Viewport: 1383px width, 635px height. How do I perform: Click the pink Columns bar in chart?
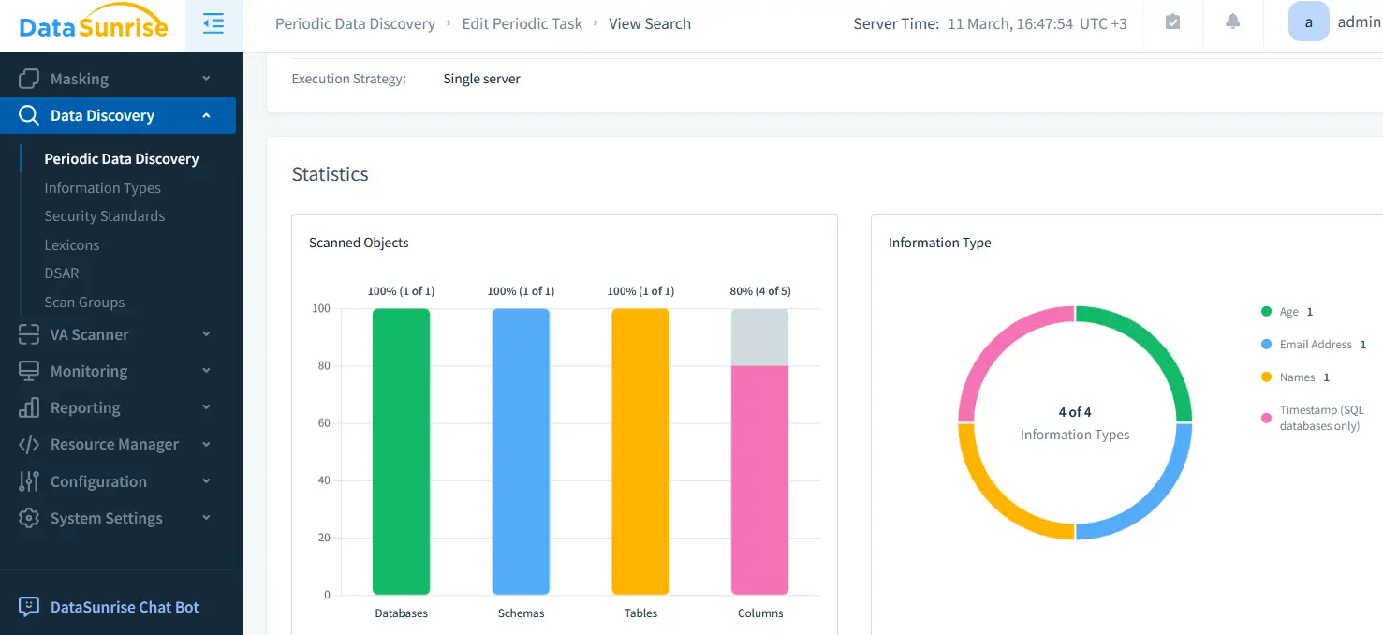point(759,480)
